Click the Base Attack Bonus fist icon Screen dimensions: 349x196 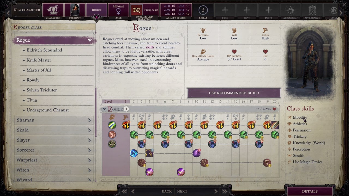[x=203, y=51]
